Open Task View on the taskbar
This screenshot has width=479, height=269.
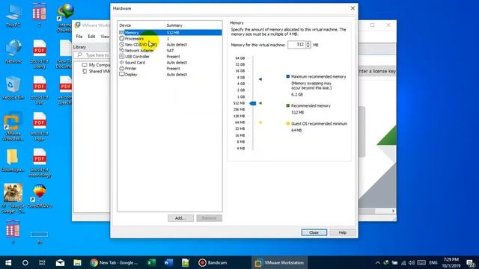42,262
